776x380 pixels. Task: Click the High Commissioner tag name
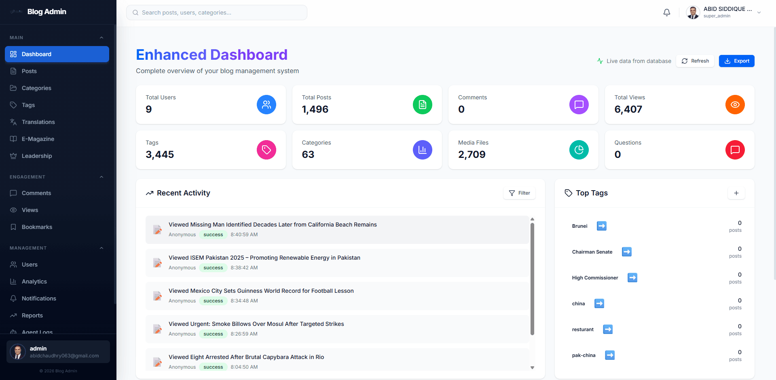[x=595, y=278]
